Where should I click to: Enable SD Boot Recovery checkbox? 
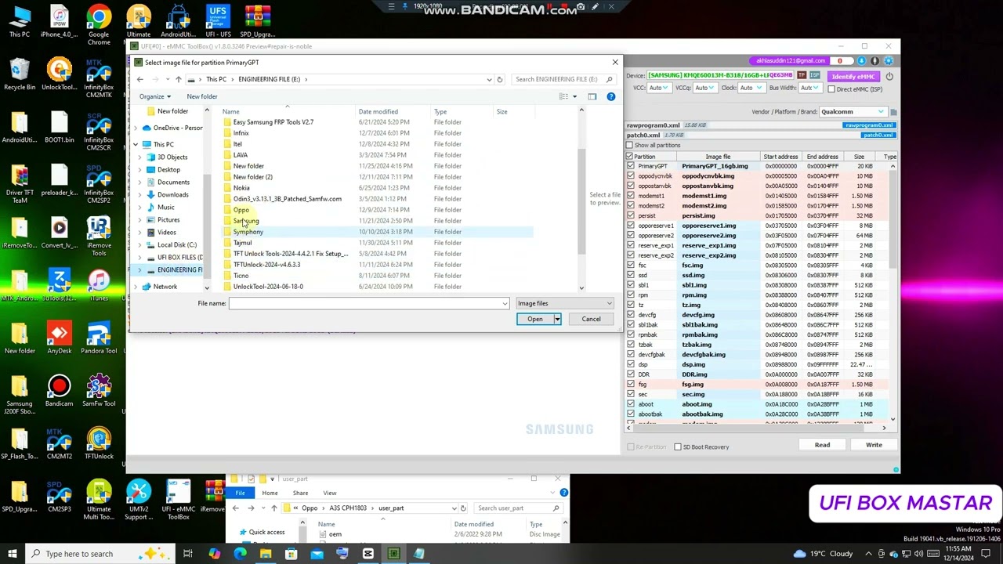(x=678, y=447)
